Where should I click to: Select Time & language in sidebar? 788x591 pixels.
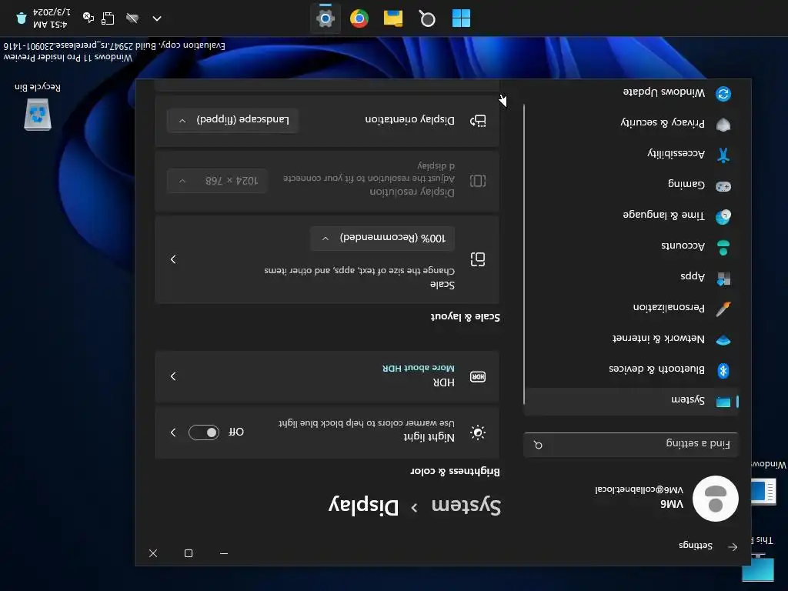[x=631, y=216]
